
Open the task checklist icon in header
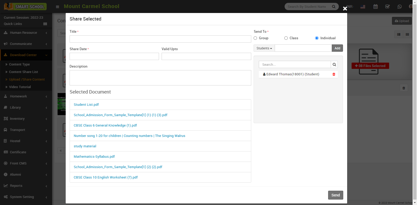point(387,6)
